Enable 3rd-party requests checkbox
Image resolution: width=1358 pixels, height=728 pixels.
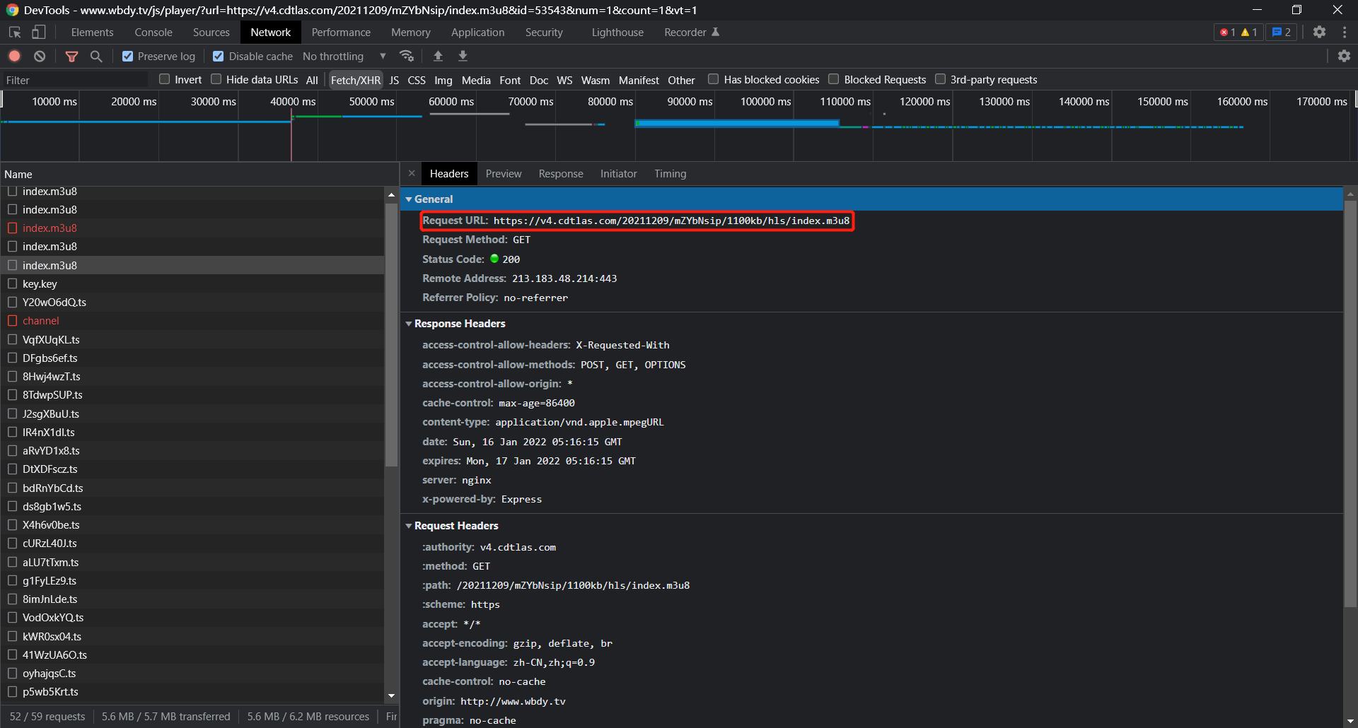pyautogui.click(x=941, y=79)
